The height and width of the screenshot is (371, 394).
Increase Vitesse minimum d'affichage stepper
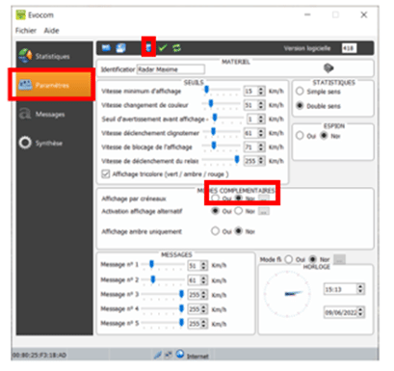261,89
